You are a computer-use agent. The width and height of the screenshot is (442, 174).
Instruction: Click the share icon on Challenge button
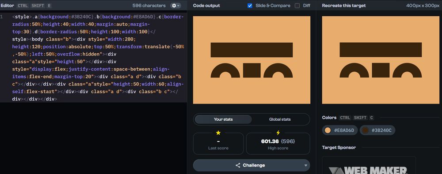[x=238, y=165]
